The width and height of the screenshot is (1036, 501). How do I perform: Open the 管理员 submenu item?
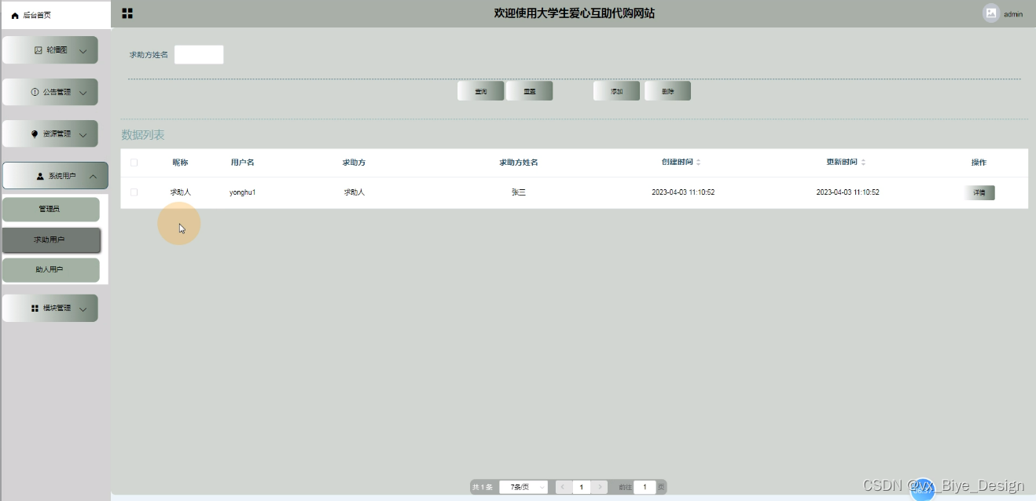tap(50, 210)
